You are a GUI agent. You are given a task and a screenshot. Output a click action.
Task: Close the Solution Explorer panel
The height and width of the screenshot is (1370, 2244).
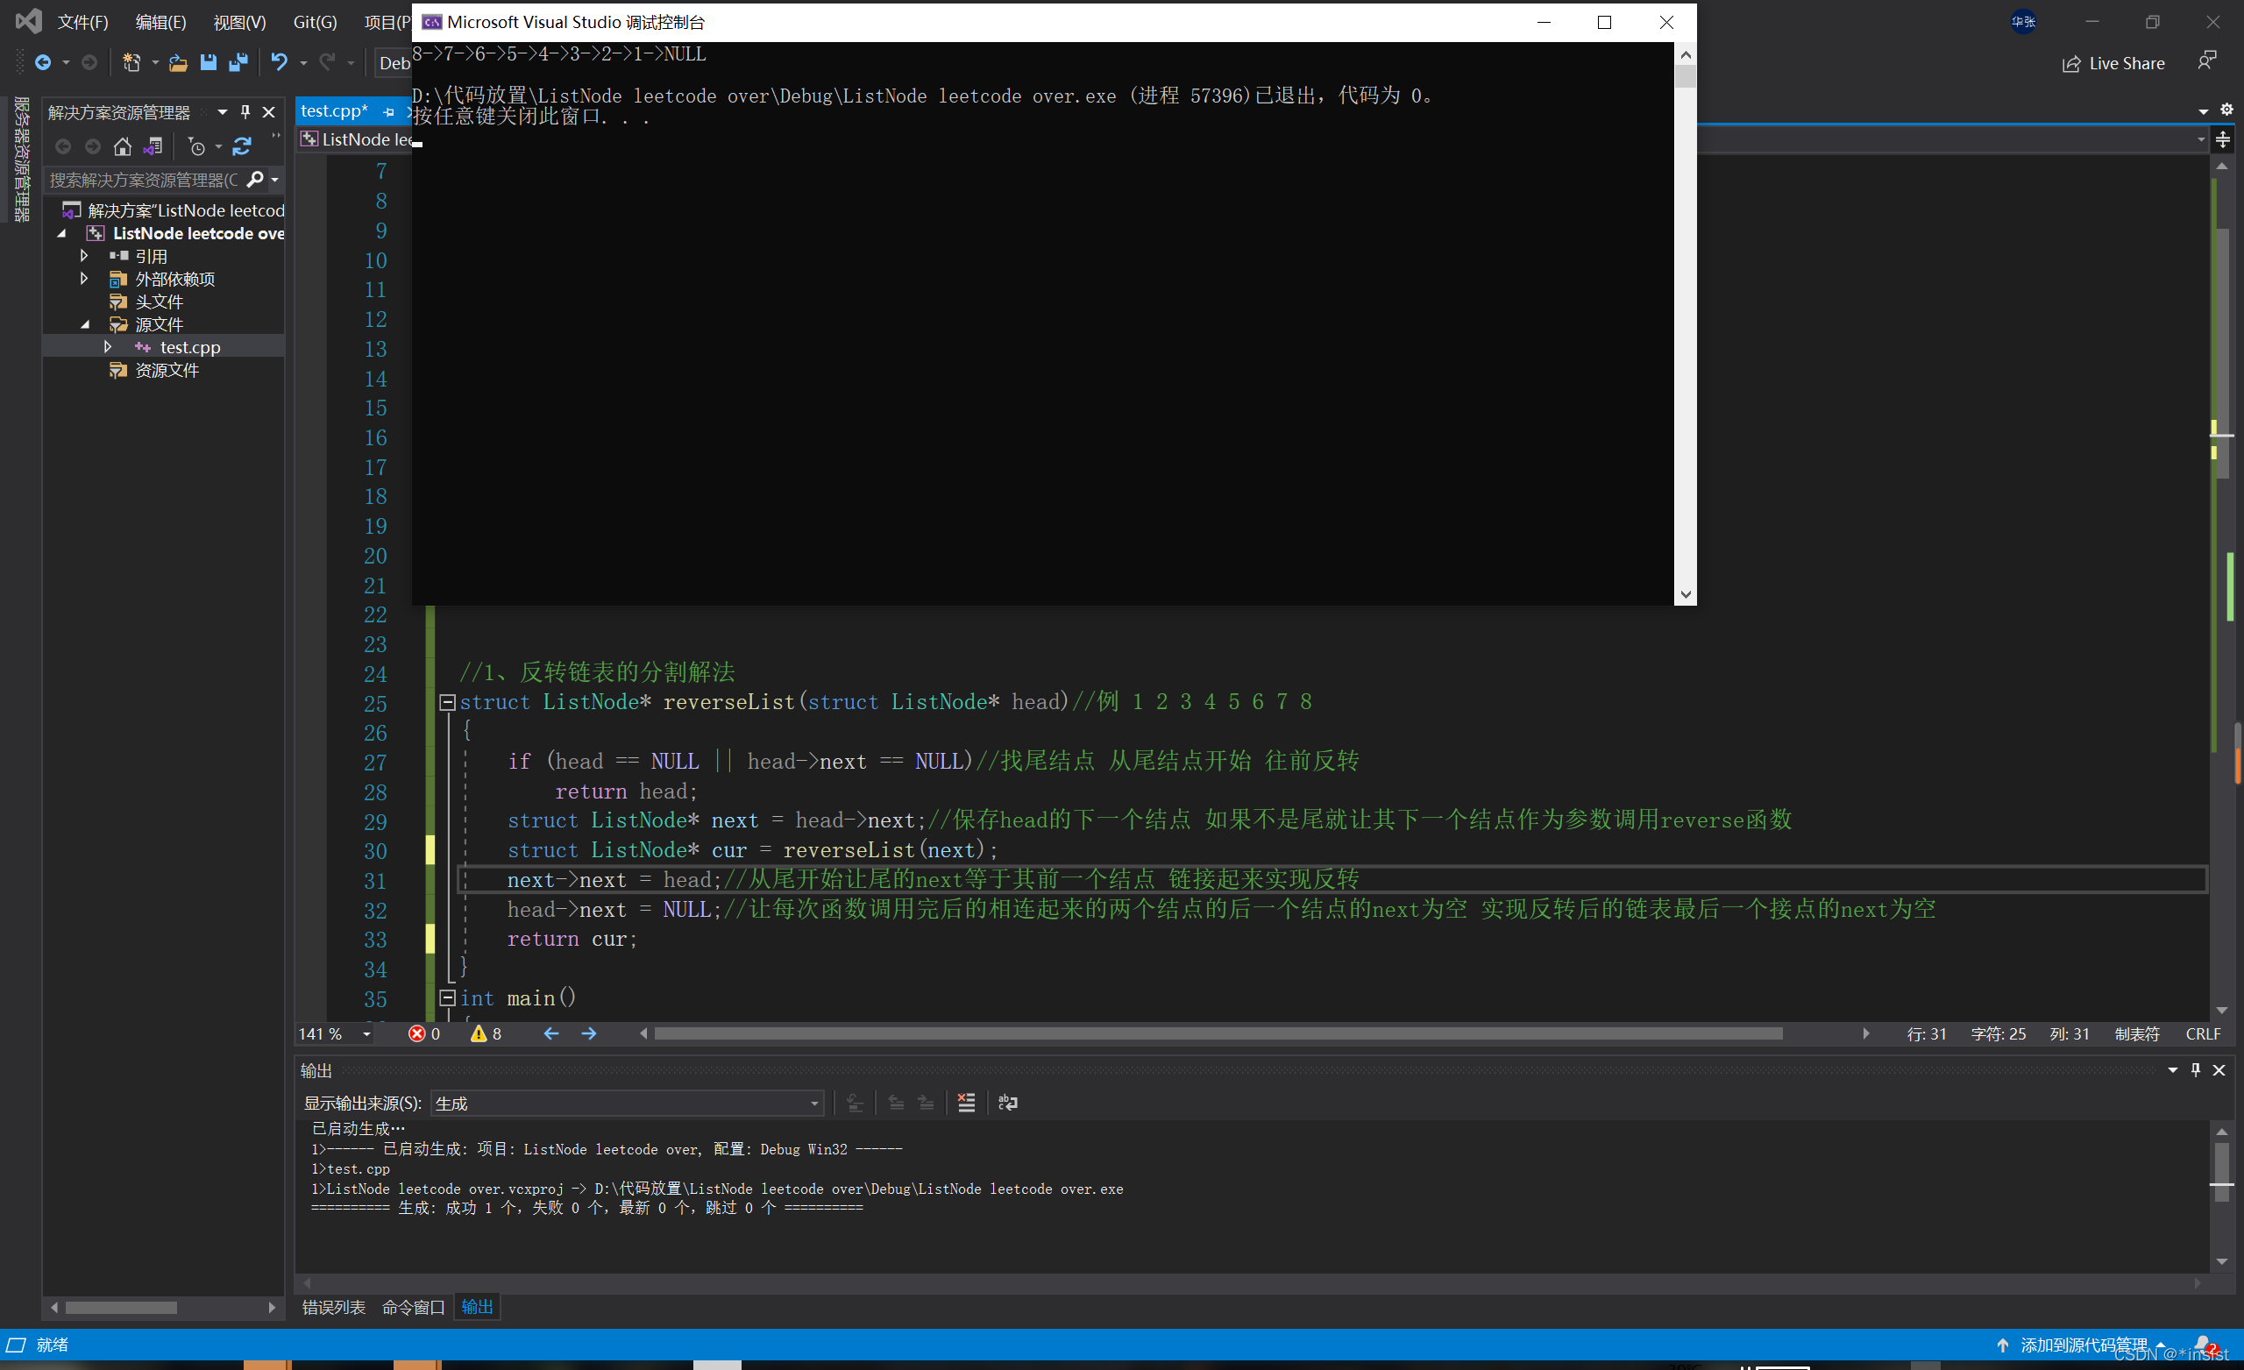pyautogui.click(x=268, y=111)
